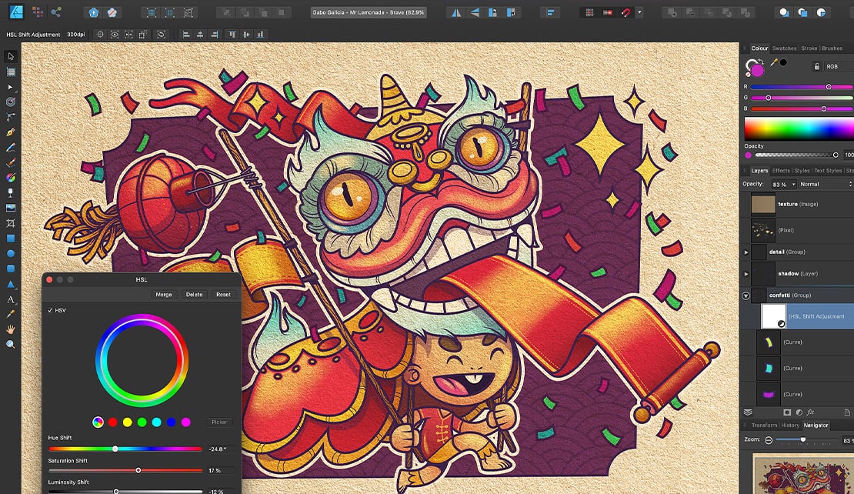Click the snapping magnet icon

tap(625, 12)
